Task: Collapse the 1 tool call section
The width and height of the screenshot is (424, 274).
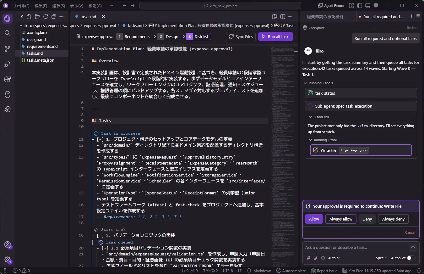Action: point(319,117)
